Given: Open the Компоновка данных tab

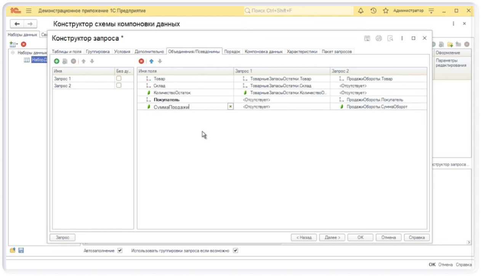Looking at the screenshot, I should pyautogui.click(x=263, y=51).
